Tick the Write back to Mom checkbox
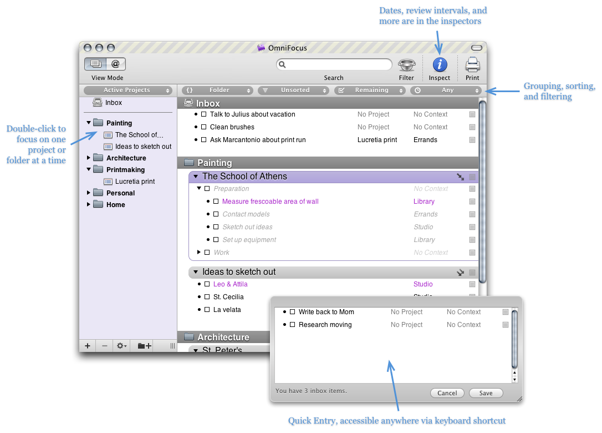 pyautogui.click(x=292, y=312)
